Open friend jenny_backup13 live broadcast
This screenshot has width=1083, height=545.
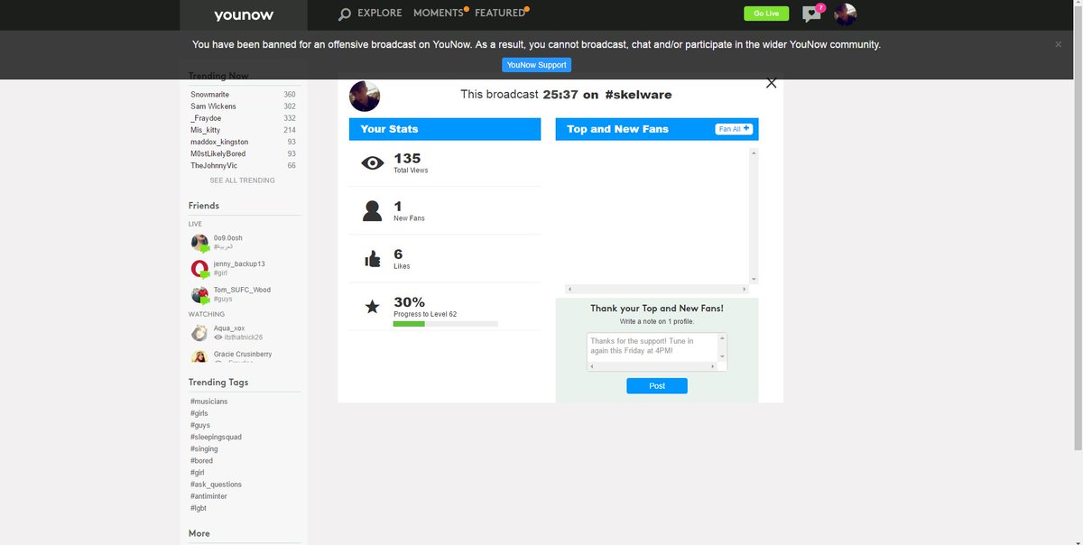pos(239,263)
